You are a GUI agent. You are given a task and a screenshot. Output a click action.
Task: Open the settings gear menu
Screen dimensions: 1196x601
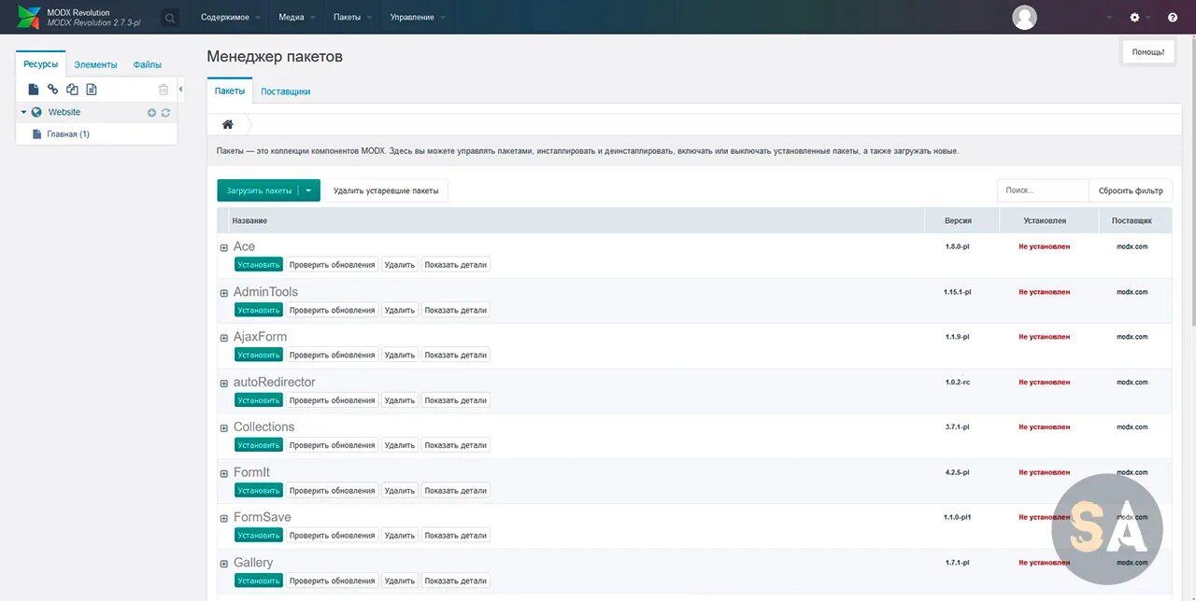1134,18
